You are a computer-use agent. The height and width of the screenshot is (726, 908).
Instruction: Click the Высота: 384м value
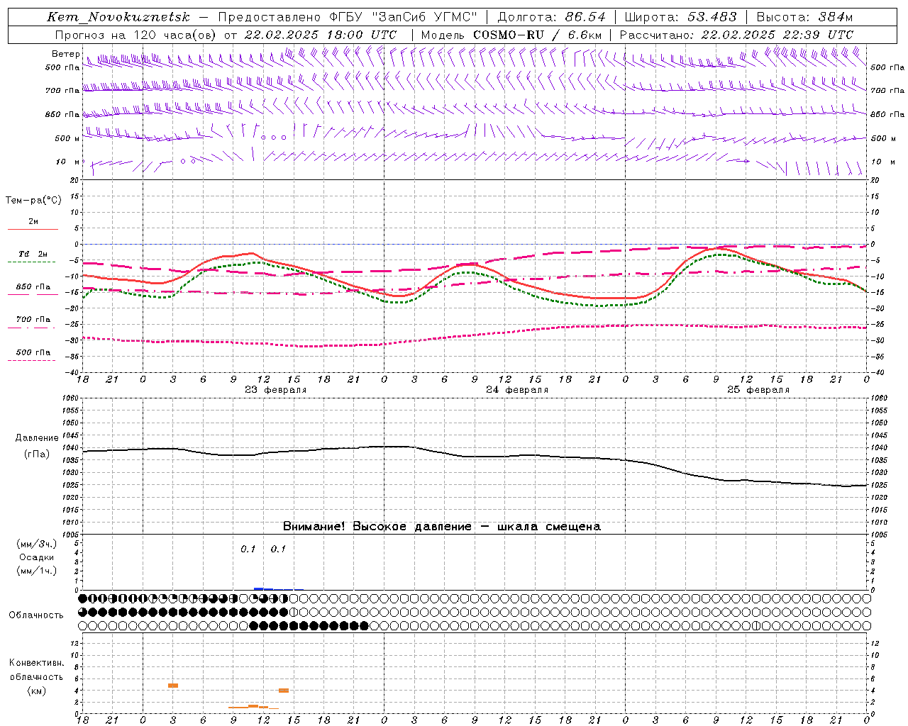tap(804, 17)
